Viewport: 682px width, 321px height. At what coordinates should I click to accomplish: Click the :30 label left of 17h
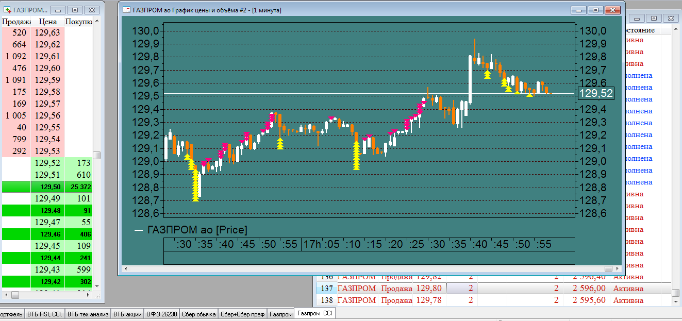tap(184, 244)
